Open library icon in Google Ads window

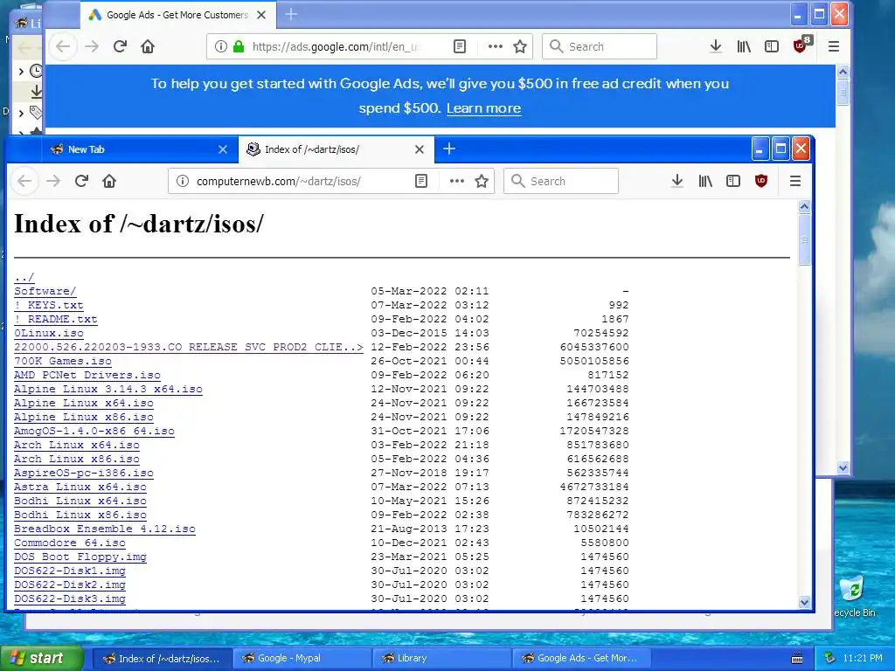pos(744,46)
